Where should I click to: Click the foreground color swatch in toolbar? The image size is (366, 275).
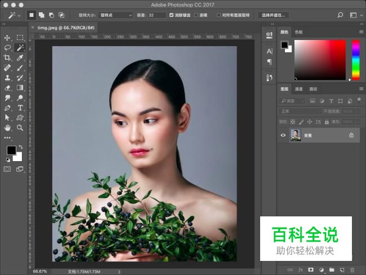pyautogui.click(x=11, y=150)
